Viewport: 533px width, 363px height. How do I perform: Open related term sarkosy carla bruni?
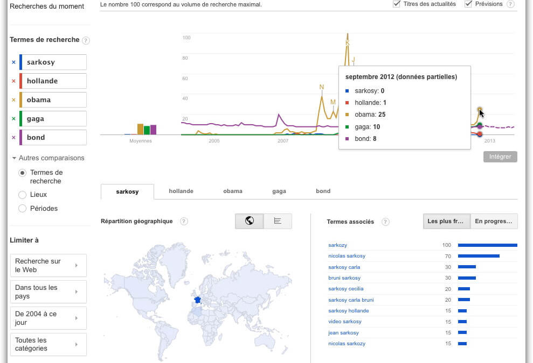(x=351, y=300)
